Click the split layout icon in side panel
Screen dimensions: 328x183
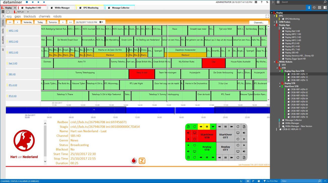[325, 8]
